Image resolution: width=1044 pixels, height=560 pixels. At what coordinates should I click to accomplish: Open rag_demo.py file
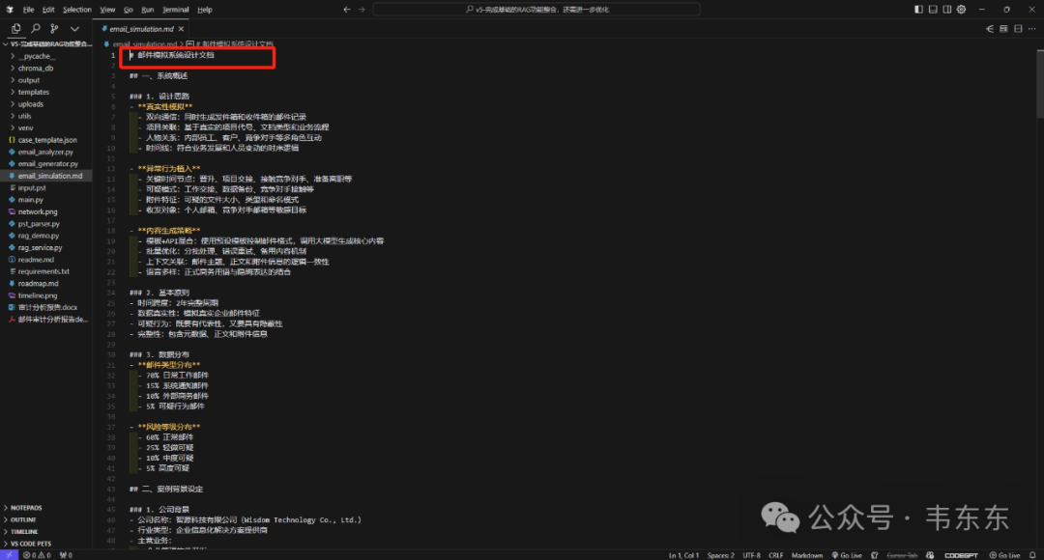[46, 236]
